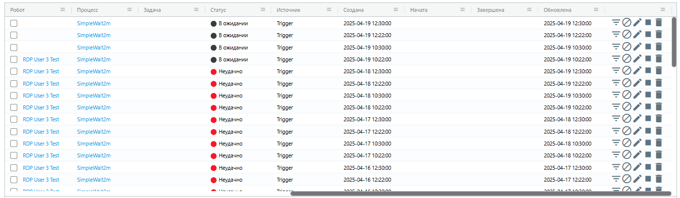Open the Процесс column menu
Viewport: 680px width, 198px height.
pos(130,9)
